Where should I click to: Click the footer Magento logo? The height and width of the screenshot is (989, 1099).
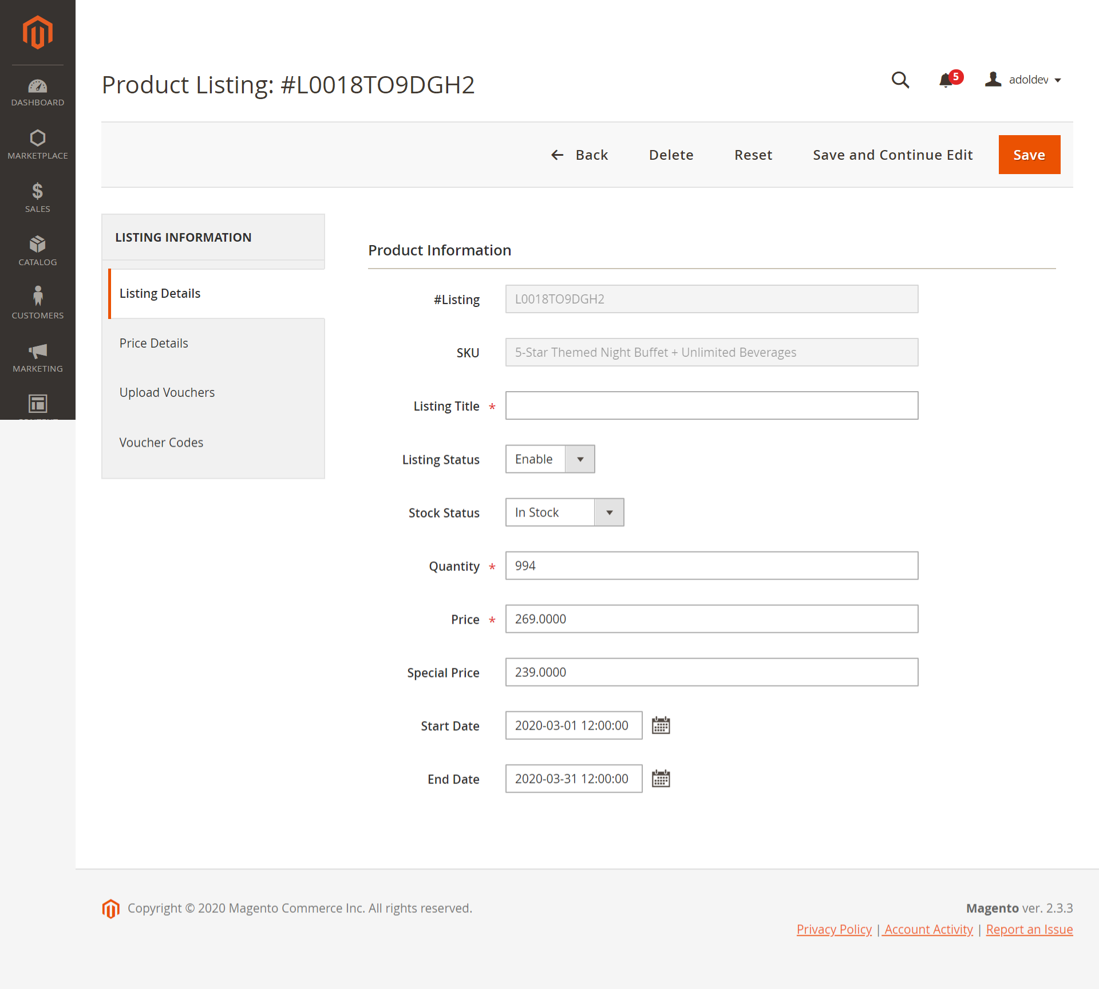[111, 908]
